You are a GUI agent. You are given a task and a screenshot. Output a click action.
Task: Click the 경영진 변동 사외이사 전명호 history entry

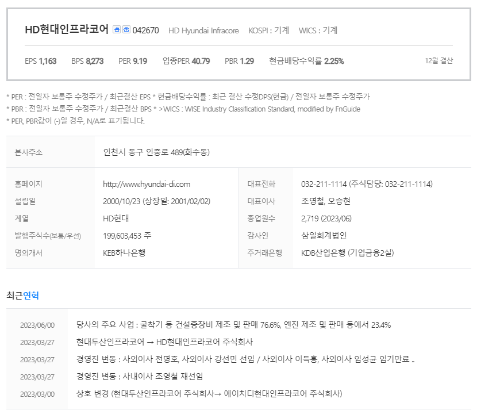(245, 359)
